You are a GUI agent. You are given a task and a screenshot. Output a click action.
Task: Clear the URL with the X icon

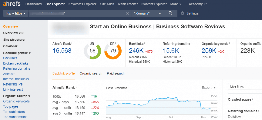tap(127, 14)
